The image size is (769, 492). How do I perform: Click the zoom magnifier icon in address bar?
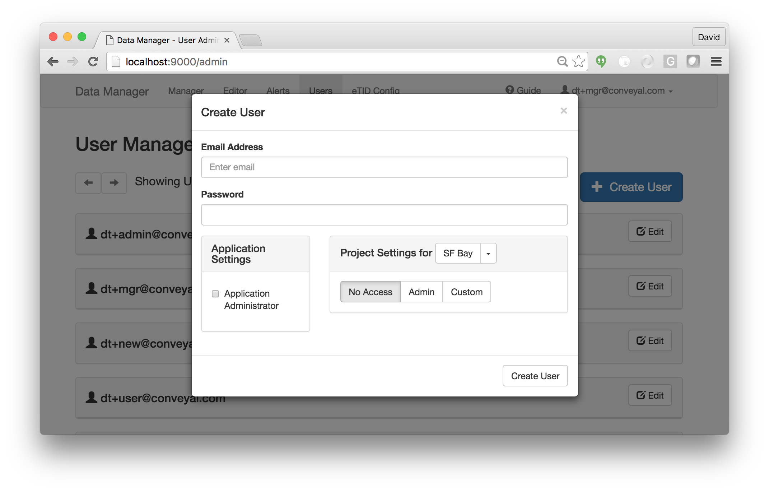tap(562, 62)
